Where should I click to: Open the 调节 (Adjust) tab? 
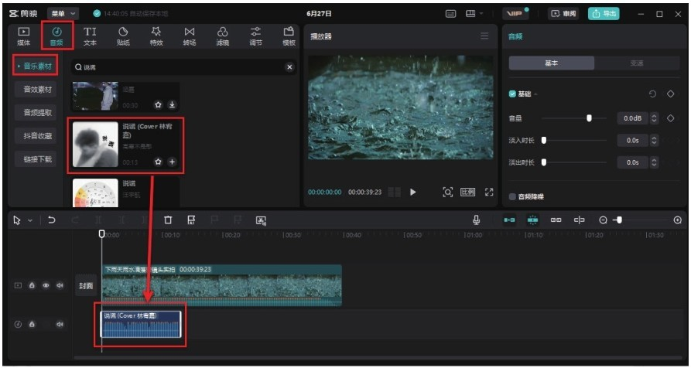pyautogui.click(x=255, y=36)
